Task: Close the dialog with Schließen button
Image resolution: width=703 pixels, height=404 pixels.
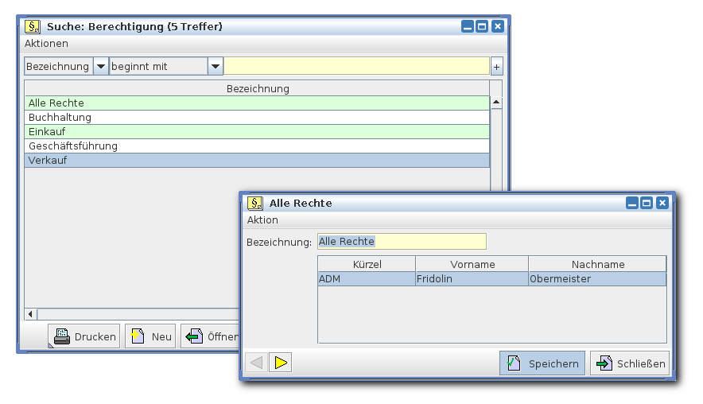Action: pyautogui.click(x=629, y=363)
